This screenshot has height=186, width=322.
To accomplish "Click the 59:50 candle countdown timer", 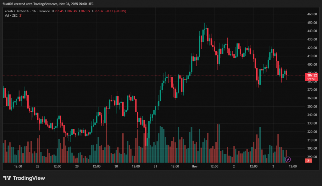I will tap(312, 79).
